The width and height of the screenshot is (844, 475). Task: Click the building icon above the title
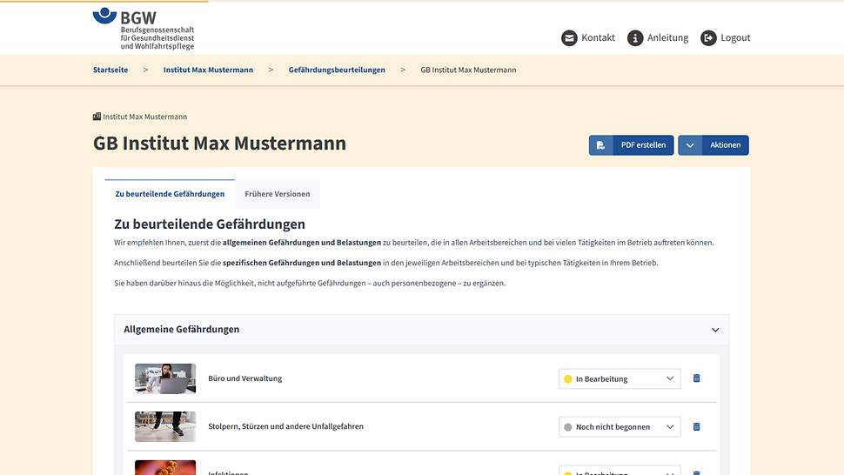click(97, 117)
